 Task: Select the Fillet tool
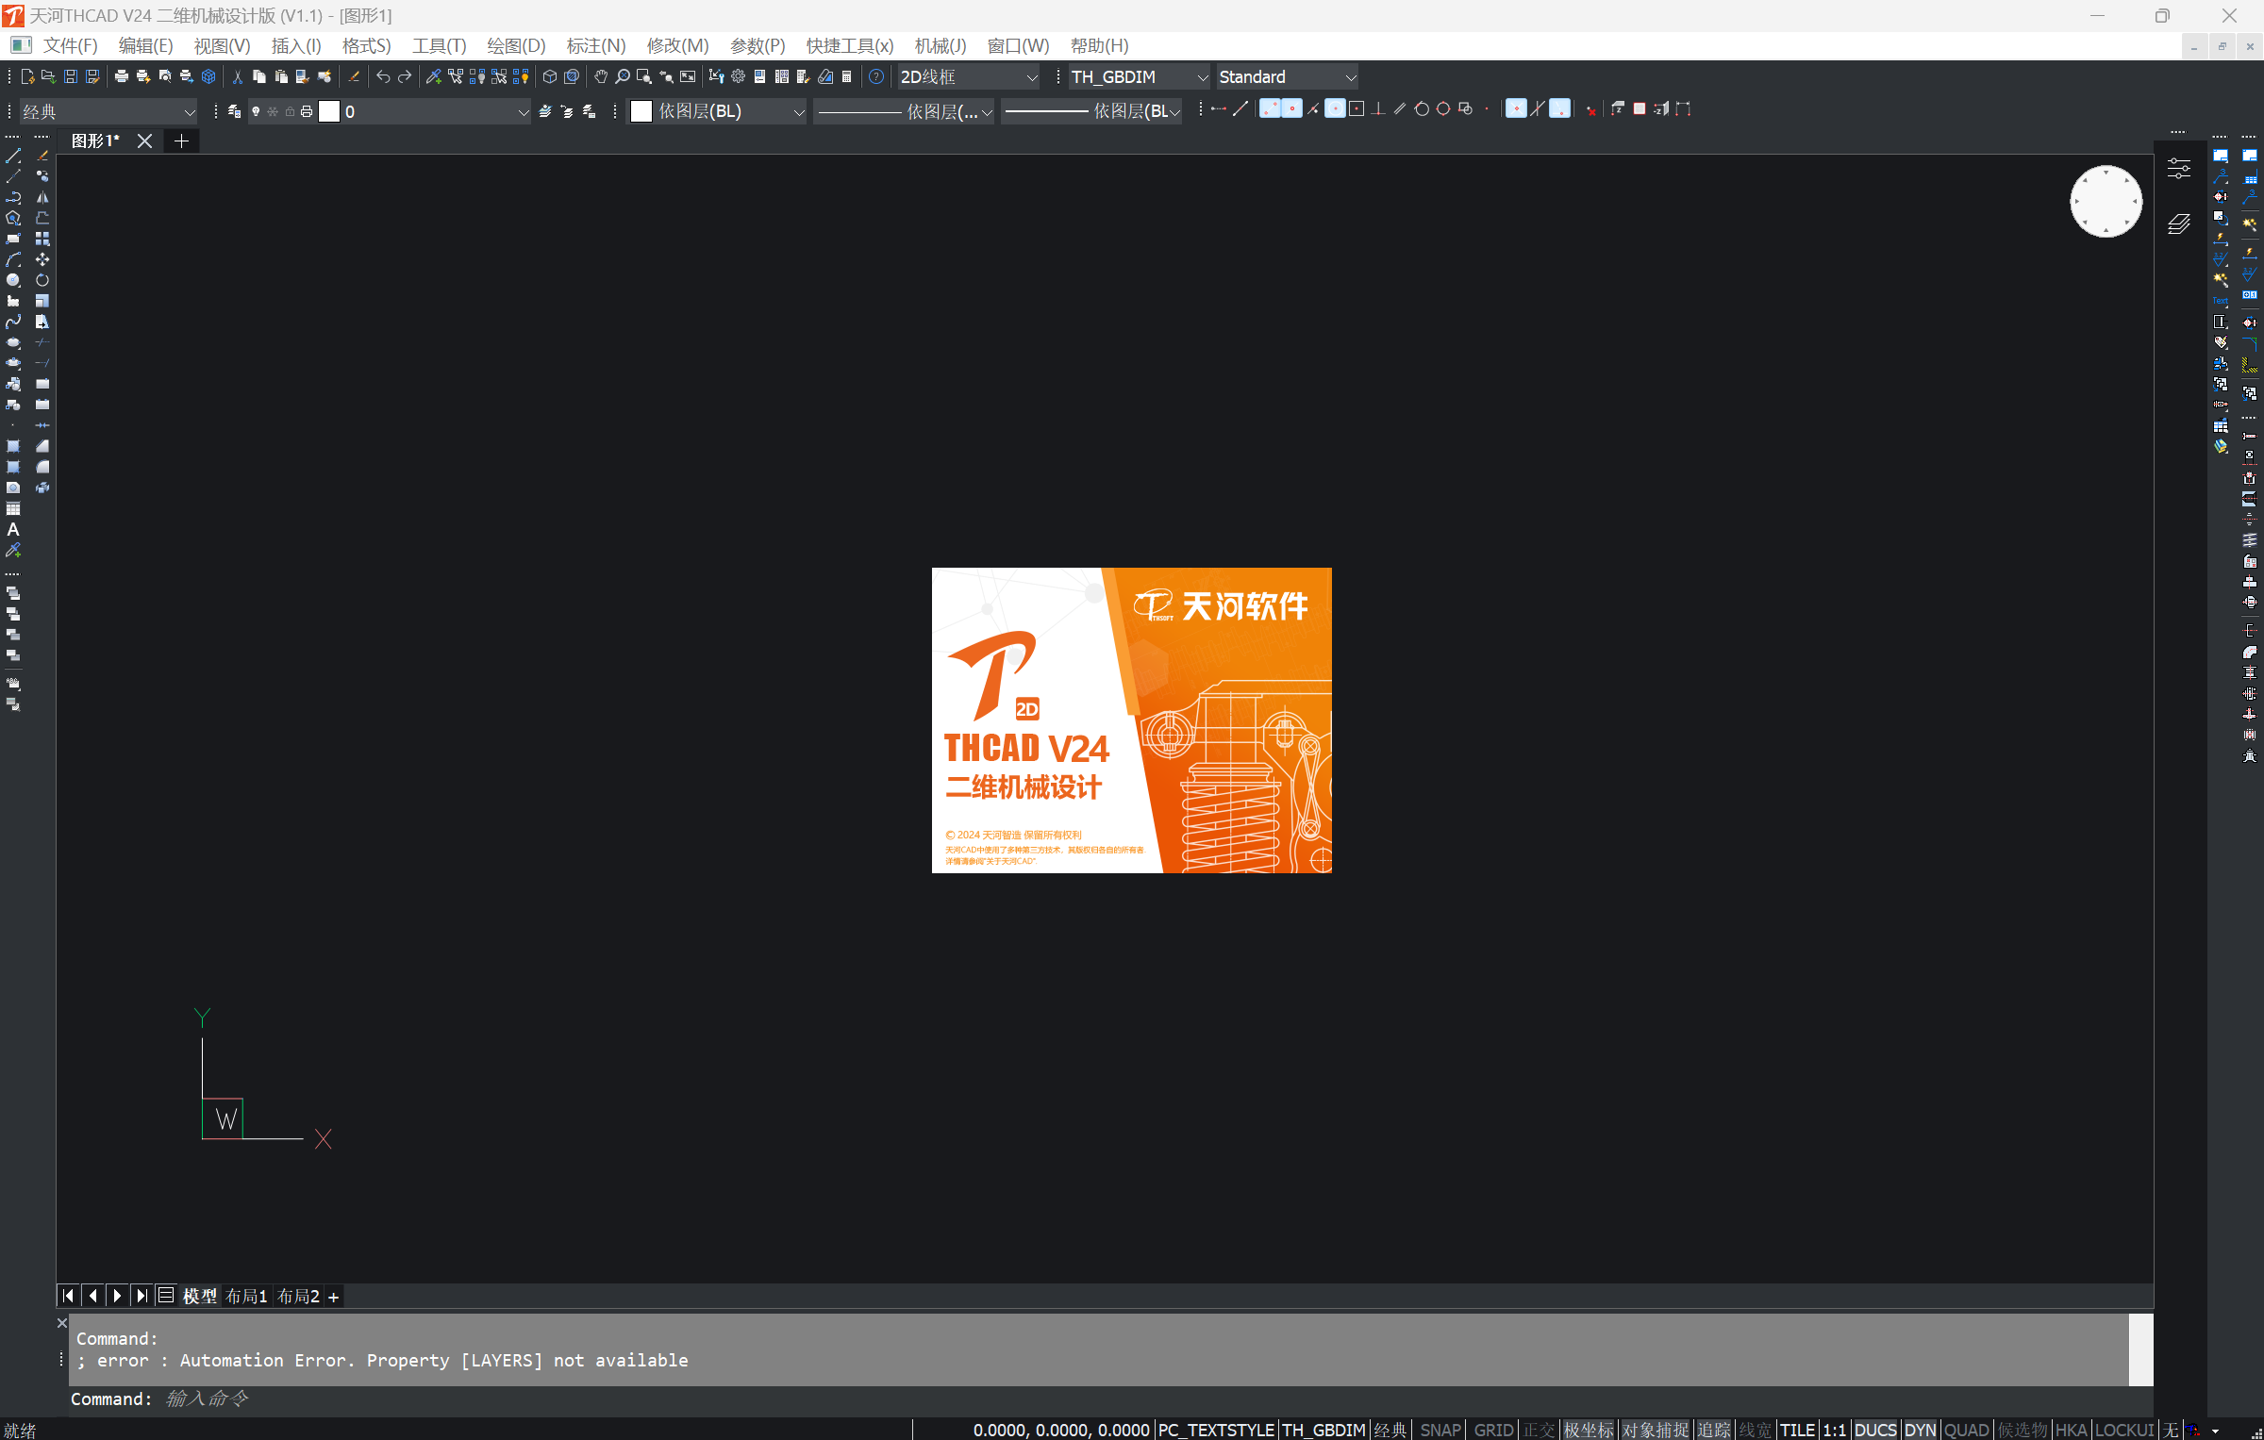click(42, 468)
